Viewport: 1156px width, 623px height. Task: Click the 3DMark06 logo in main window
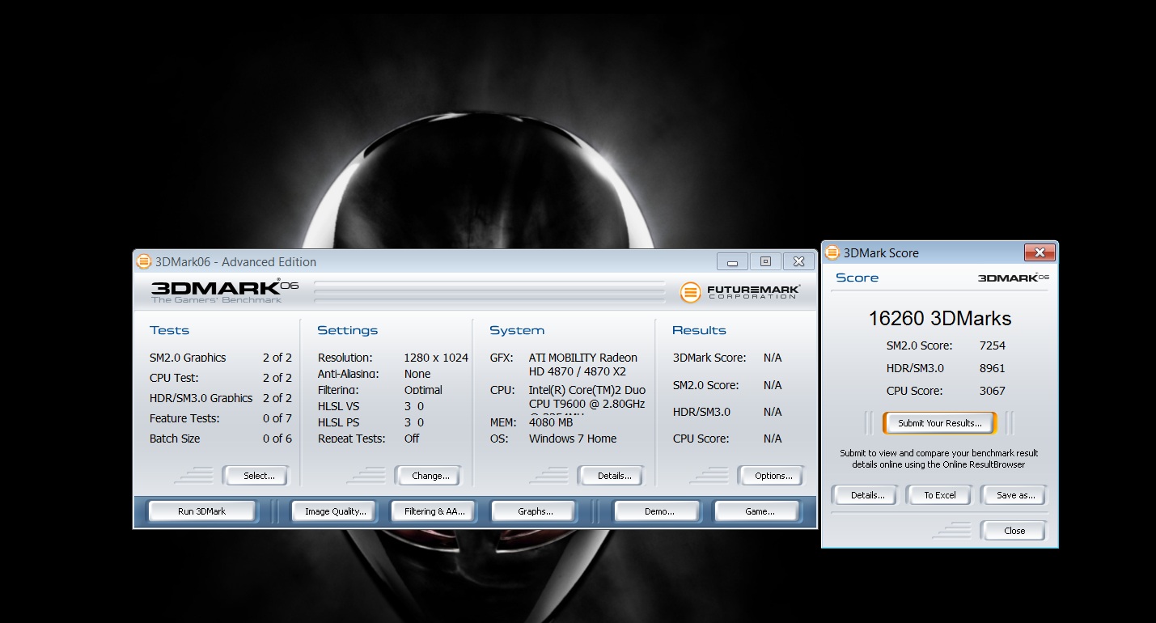[x=224, y=291]
